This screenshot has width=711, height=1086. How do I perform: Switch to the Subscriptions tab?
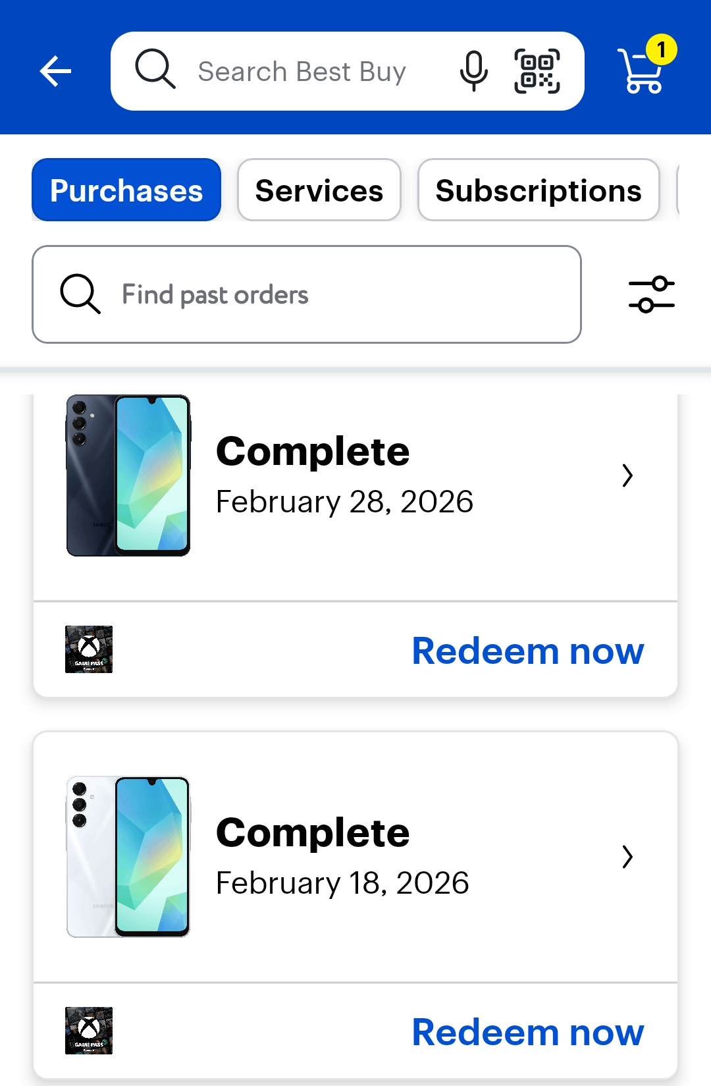[x=539, y=190]
